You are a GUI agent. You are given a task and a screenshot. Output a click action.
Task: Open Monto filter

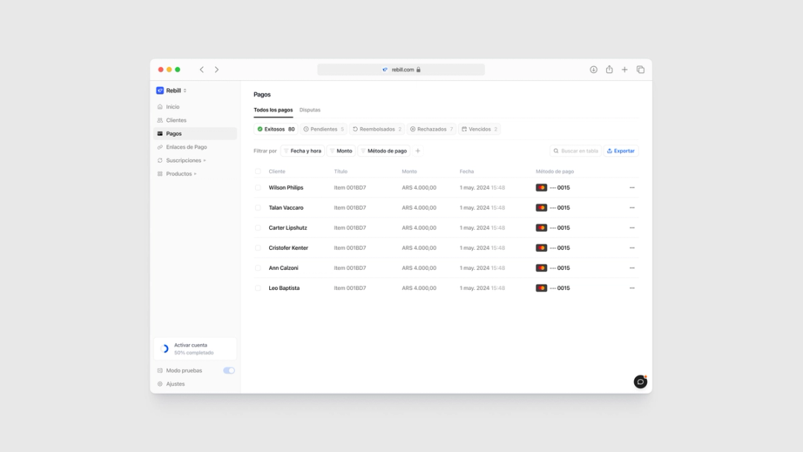(x=341, y=151)
